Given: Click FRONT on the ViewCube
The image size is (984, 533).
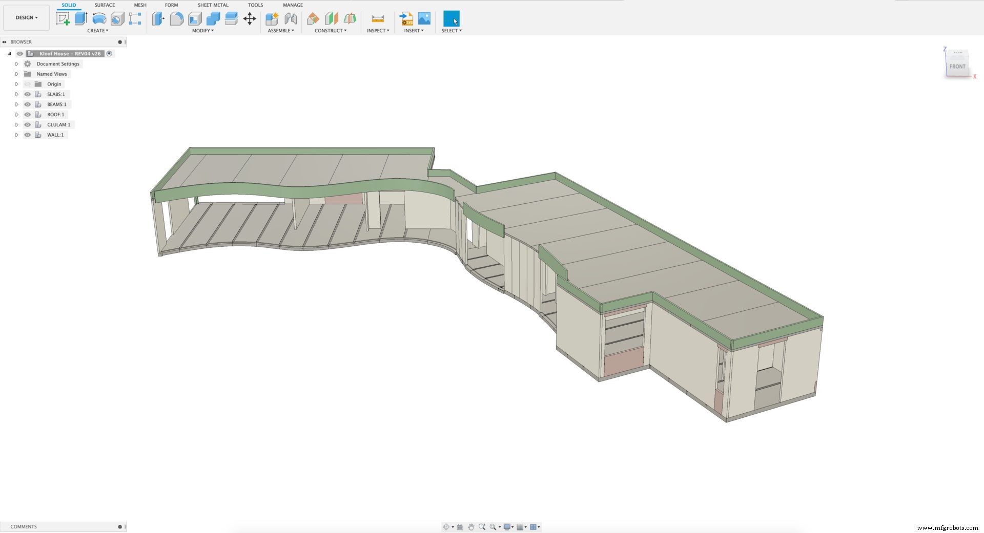Looking at the screenshot, I should pyautogui.click(x=957, y=67).
